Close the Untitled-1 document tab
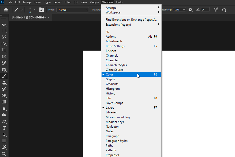 tap(48, 17)
